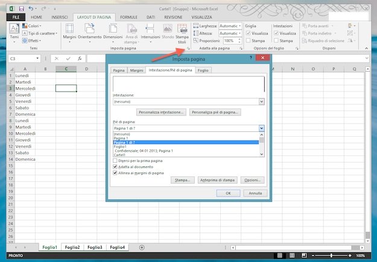Click the new sheet plus icon
377x262 pixels.
142,248
